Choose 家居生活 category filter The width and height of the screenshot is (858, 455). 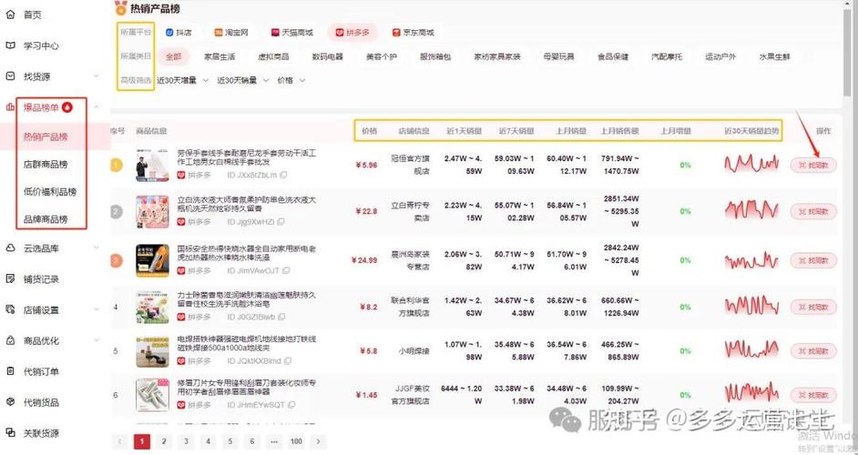220,56
